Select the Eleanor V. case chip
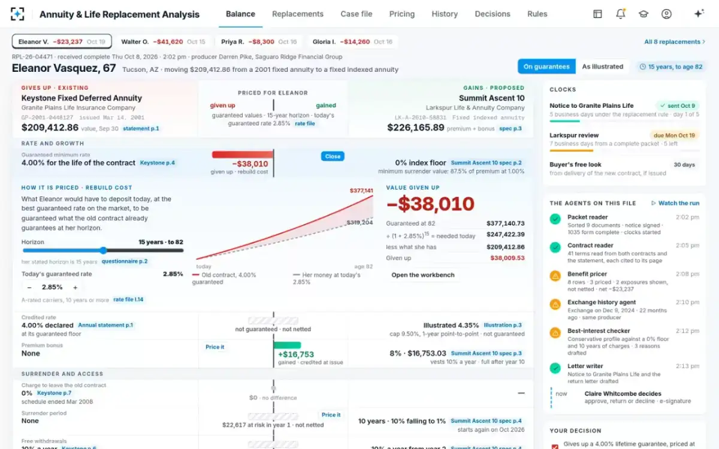This screenshot has height=449, width=719. pos(62,42)
